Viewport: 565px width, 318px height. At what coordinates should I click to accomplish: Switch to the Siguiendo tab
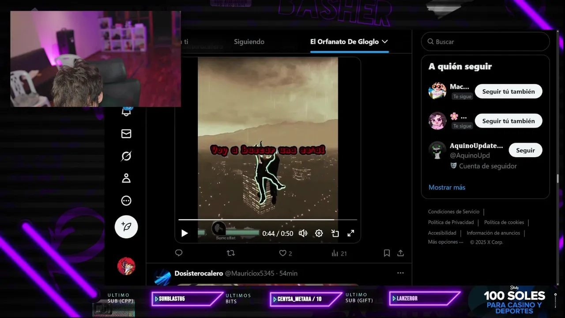249,42
